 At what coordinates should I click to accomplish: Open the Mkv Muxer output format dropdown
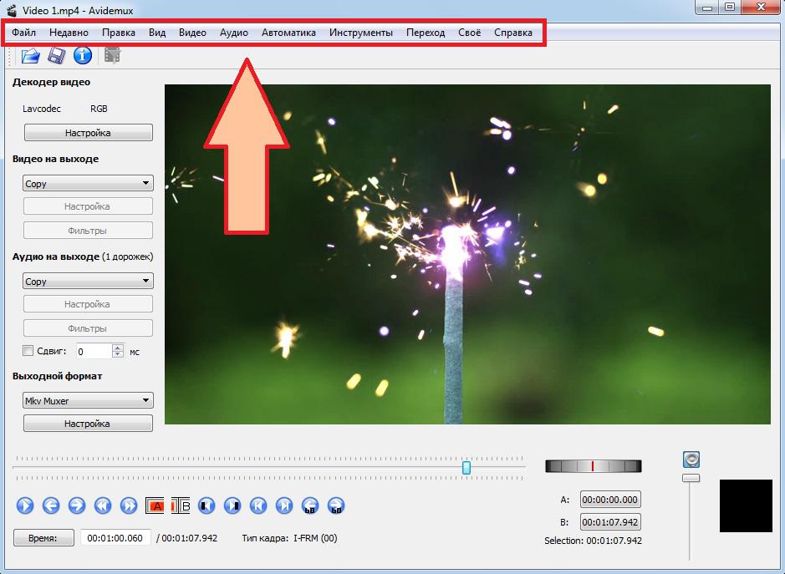pos(88,400)
